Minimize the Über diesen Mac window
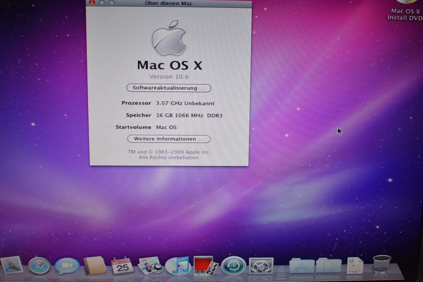 (x=102, y=3)
